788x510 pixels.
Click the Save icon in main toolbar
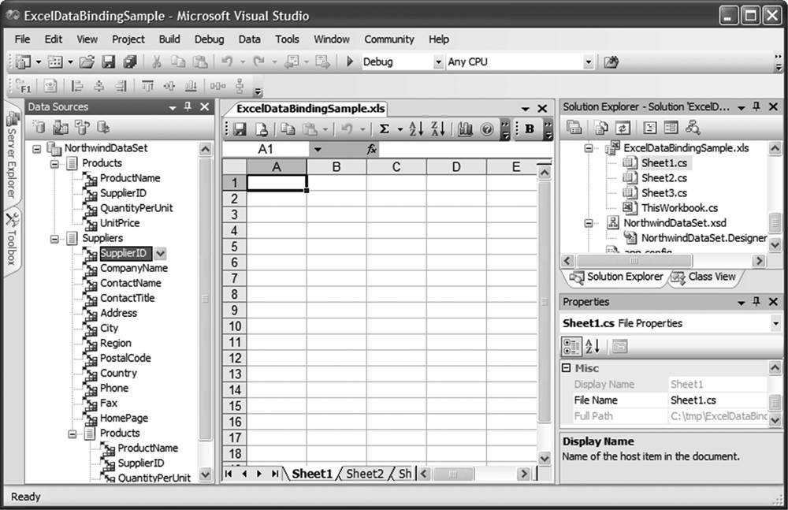(x=108, y=61)
